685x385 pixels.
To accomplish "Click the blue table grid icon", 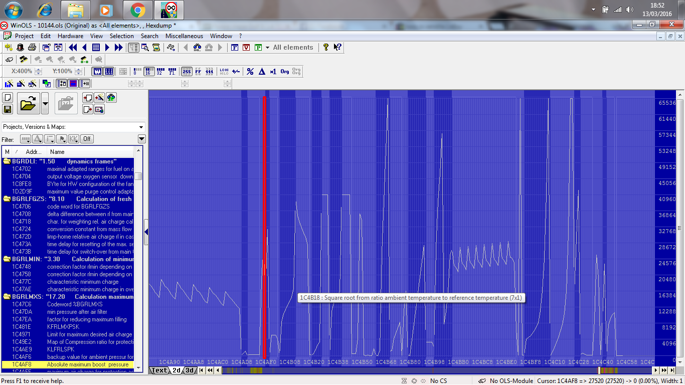I will [x=96, y=47].
